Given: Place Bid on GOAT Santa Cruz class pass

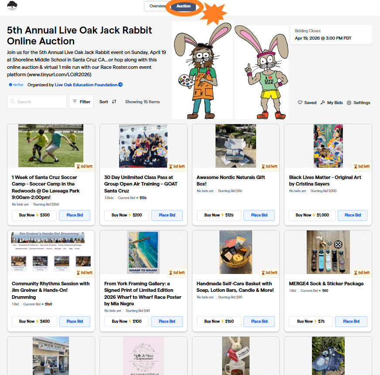Looking at the screenshot, I should tap(167, 215).
